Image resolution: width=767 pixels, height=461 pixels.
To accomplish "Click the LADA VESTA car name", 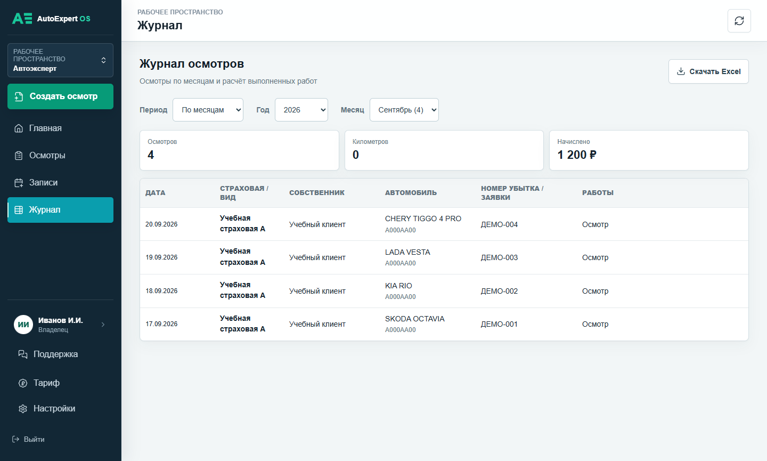I will pyautogui.click(x=407, y=252).
